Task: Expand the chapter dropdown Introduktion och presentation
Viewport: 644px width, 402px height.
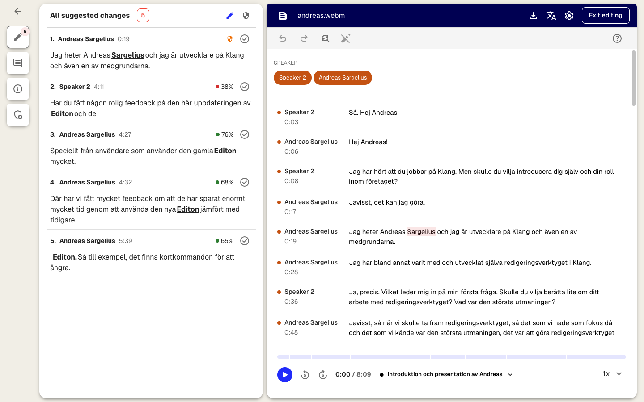Action: (510, 375)
